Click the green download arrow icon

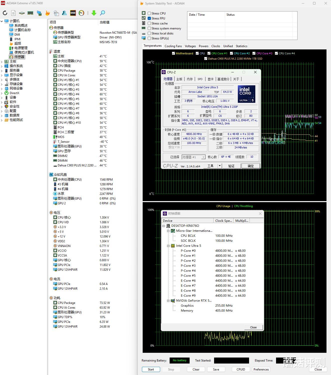click(94, 13)
